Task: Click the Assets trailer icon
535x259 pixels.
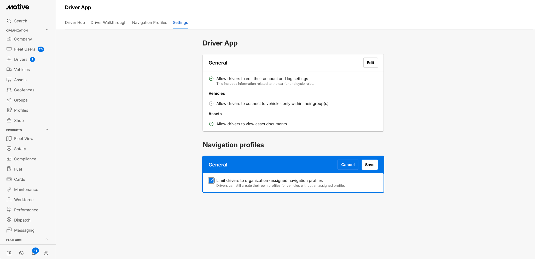Action: 9,80
